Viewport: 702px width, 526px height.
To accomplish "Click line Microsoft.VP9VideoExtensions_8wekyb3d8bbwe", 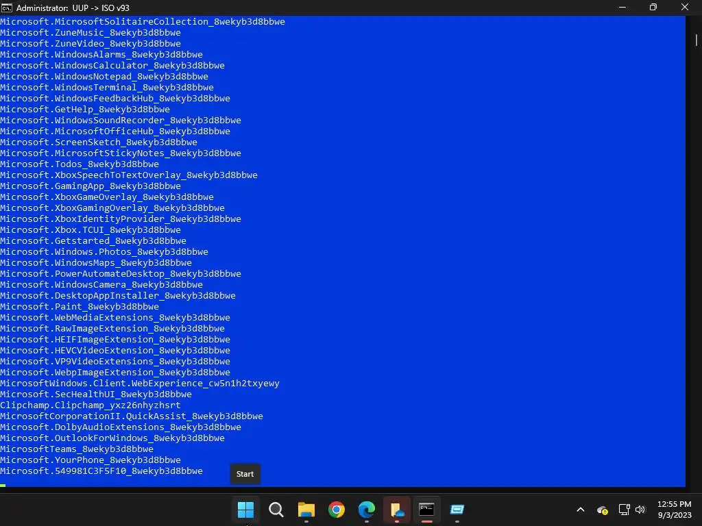I will point(115,362).
